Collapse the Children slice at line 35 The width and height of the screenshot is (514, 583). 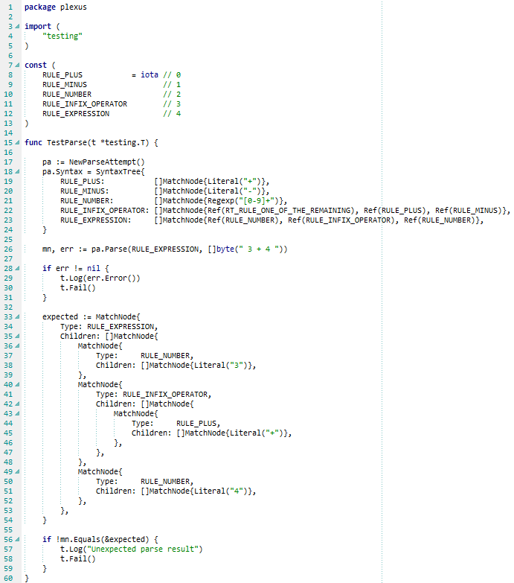pyautogui.click(x=17, y=337)
